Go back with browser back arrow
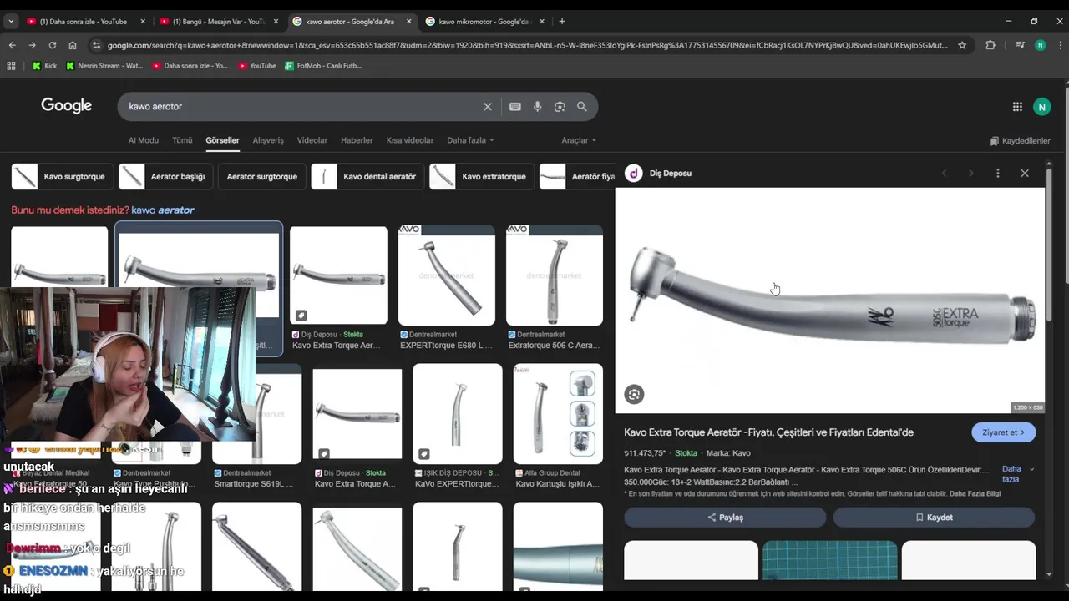Viewport: 1069px width, 601px height. point(12,45)
